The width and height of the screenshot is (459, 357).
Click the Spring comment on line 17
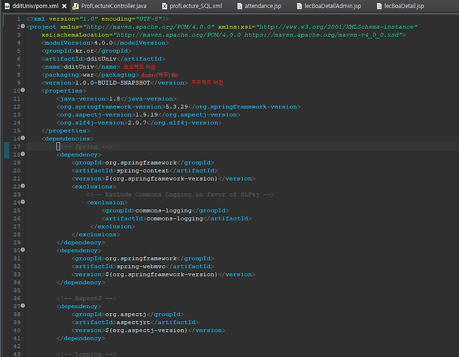[x=84, y=146]
